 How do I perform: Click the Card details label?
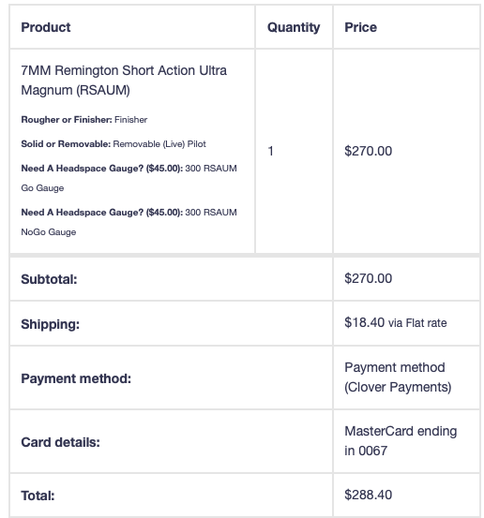[x=61, y=442]
